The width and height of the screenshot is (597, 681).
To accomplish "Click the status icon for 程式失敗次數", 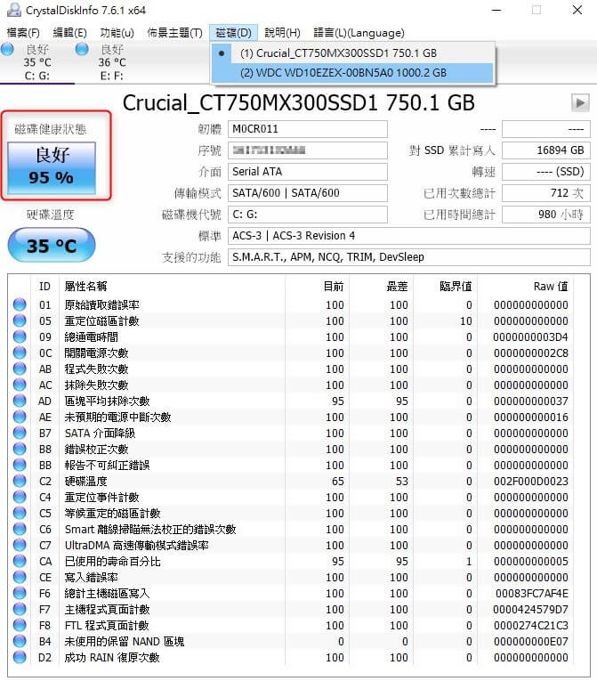I will [20, 369].
